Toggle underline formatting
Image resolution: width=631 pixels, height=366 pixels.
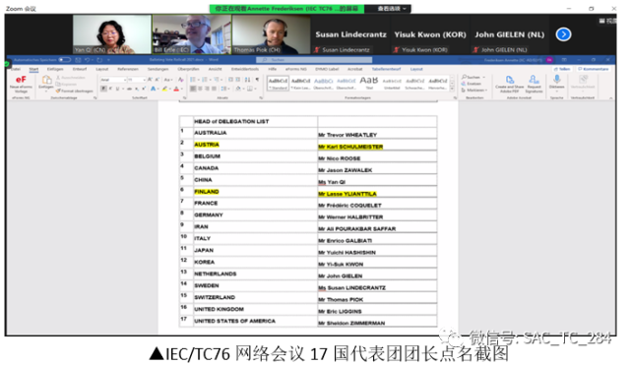click(118, 89)
